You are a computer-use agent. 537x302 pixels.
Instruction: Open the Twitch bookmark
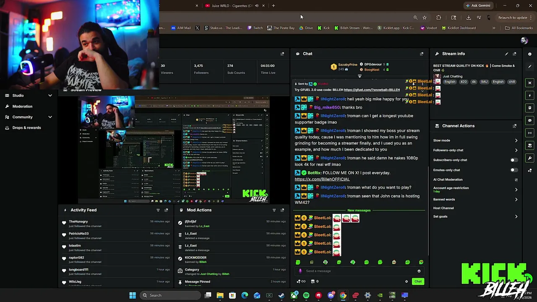255,28
